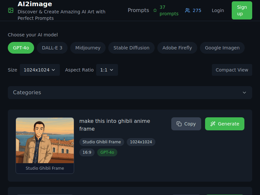The height and width of the screenshot is (195, 260).
Task: Click the 'Discover & Create Amazing AI Art' tagline
Action: pos(61,15)
